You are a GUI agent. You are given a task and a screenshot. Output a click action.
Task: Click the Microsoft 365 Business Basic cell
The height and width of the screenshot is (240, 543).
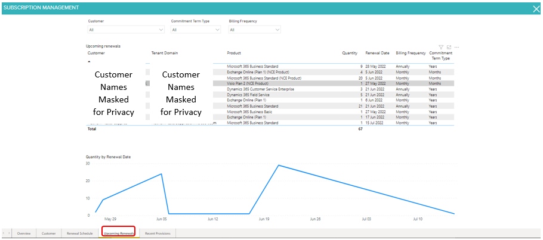coord(249,112)
